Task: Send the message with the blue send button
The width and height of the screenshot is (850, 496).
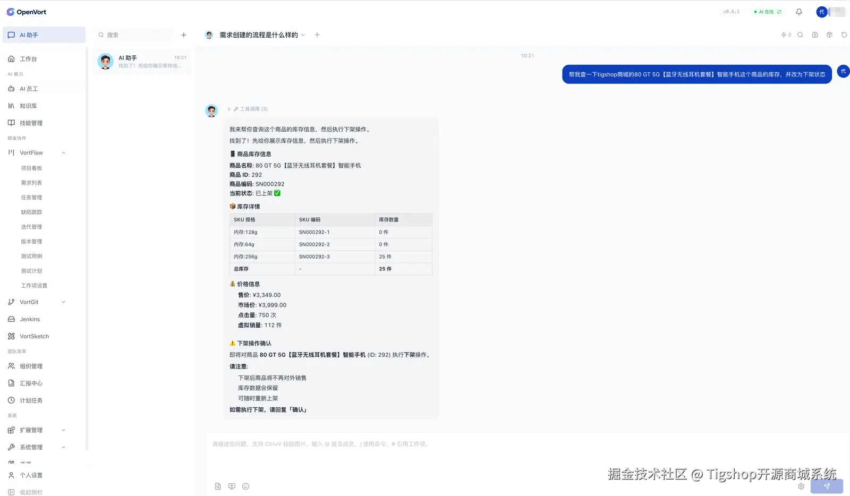Action: click(x=827, y=486)
